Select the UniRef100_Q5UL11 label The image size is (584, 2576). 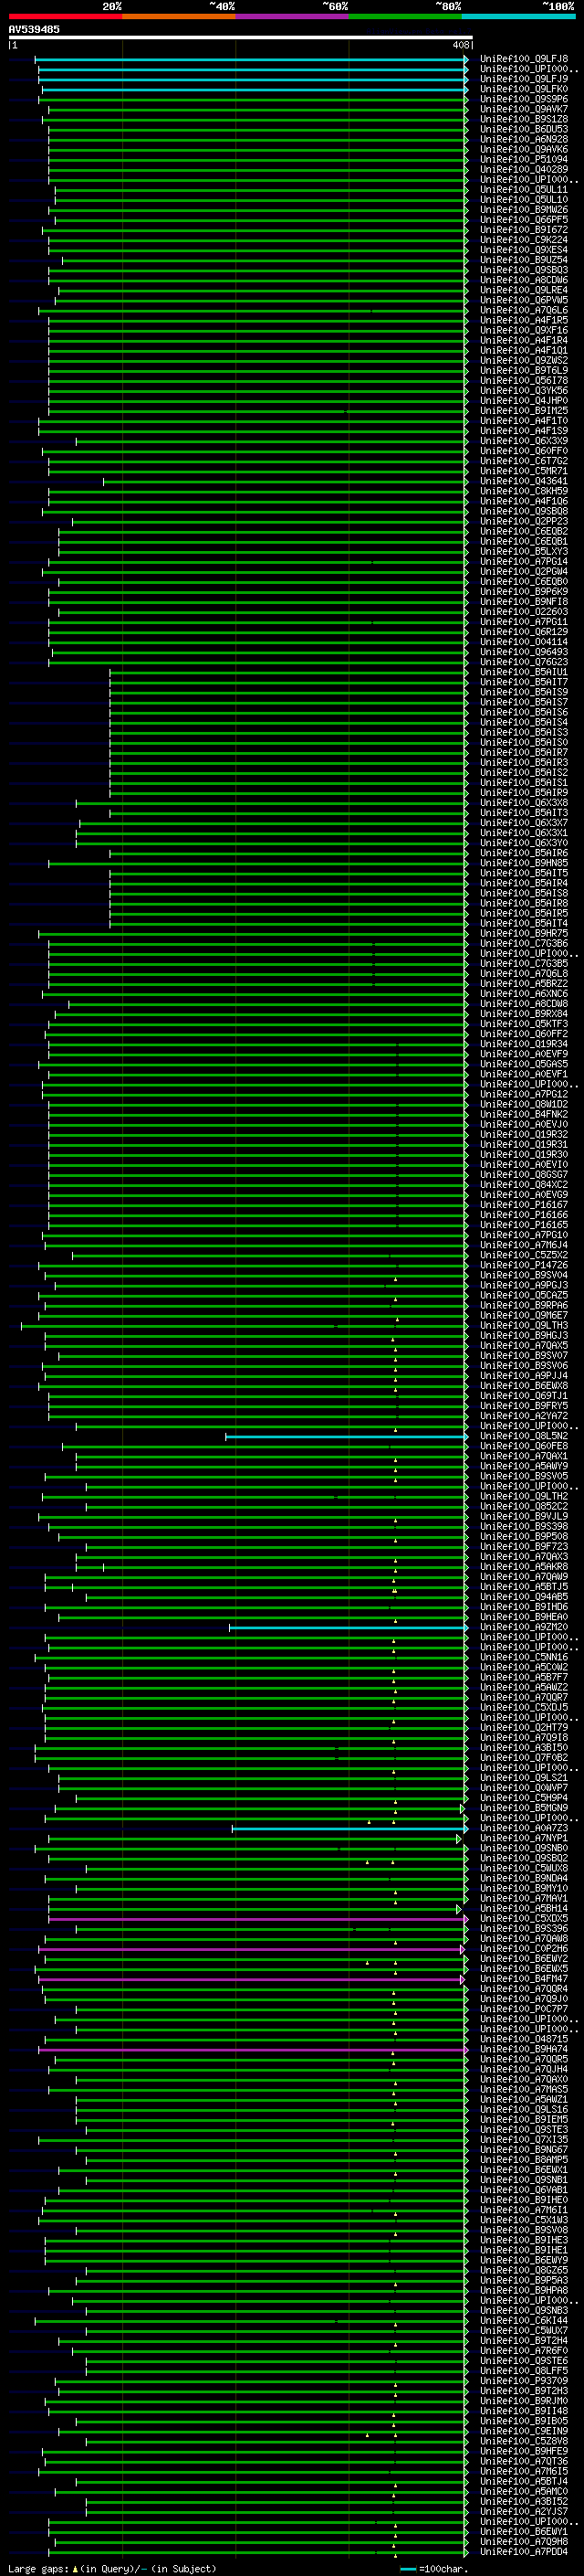(x=524, y=189)
